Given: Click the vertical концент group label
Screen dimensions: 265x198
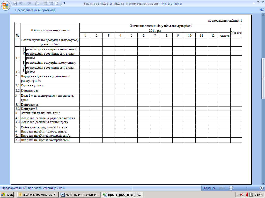Looking at the screenshot, I should pyautogui.click(x=23, y=67).
